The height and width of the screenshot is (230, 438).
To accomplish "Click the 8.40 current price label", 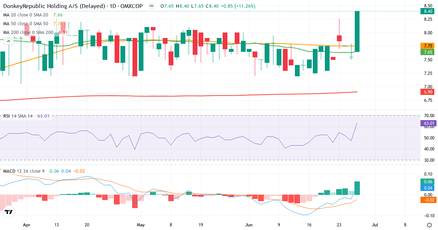I will click(428, 11).
